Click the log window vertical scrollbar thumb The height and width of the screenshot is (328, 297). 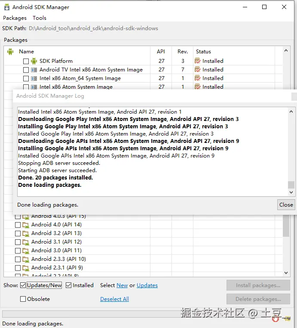tap(291, 185)
